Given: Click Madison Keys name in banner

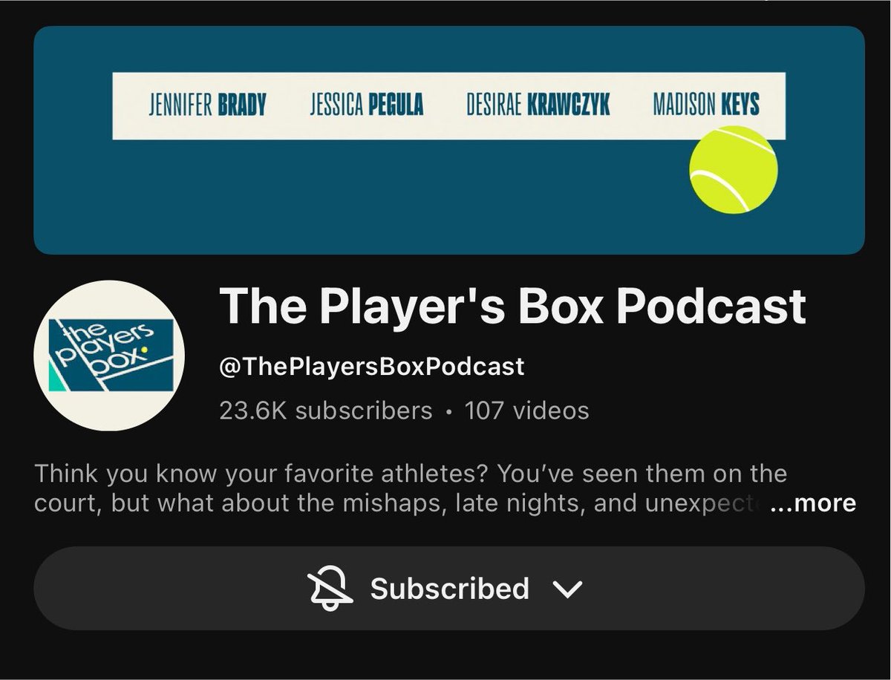Looking at the screenshot, I should click(x=706, y=105).
